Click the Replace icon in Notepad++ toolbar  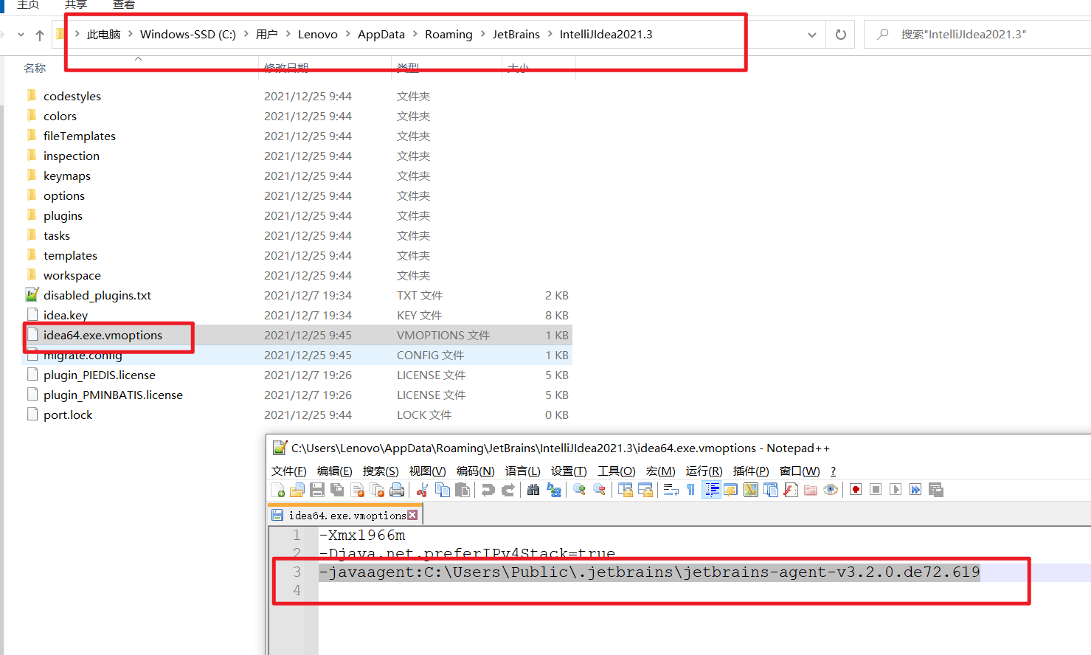[553, 490]
